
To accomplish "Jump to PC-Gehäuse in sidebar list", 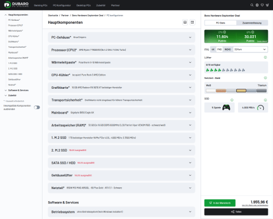I will click(x=14, y=20).
